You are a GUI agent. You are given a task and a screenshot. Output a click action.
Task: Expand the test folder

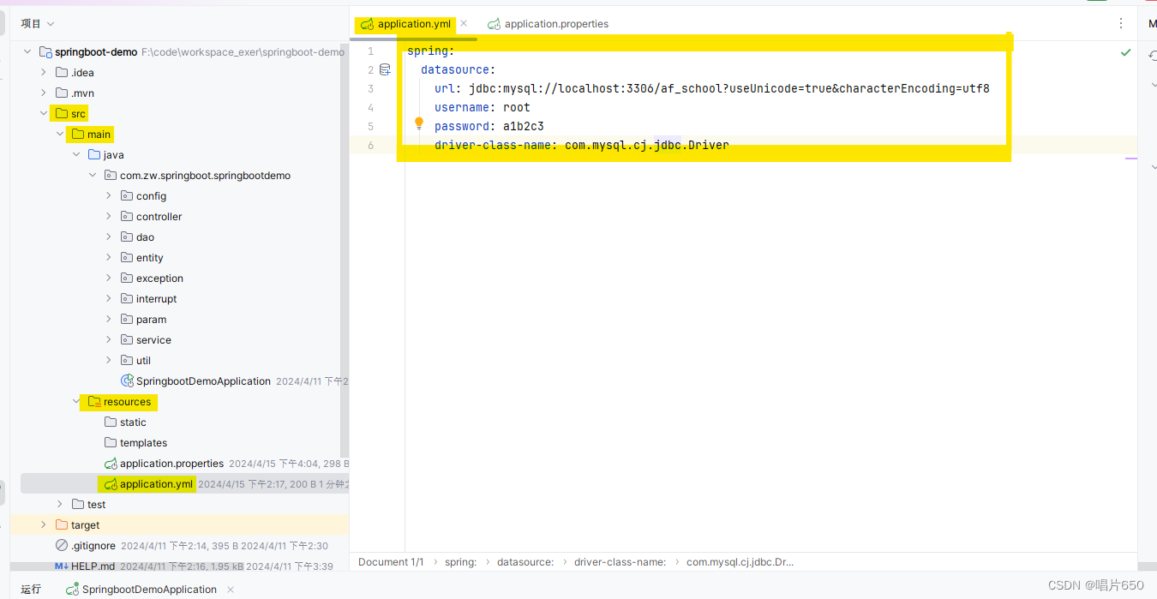(59, 504)
